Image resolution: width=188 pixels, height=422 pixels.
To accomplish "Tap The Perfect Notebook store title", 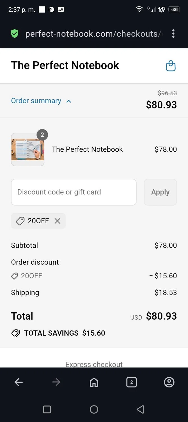I will click(65, 65).
